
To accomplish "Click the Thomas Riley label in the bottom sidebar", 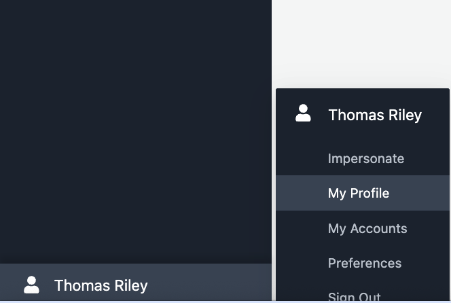I will pyautogui.click(x=101, y=286).
